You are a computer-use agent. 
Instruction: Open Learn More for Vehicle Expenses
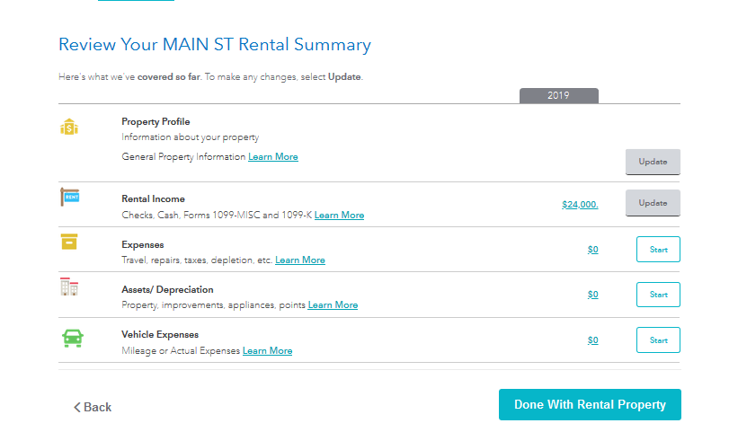pos(267,350)
